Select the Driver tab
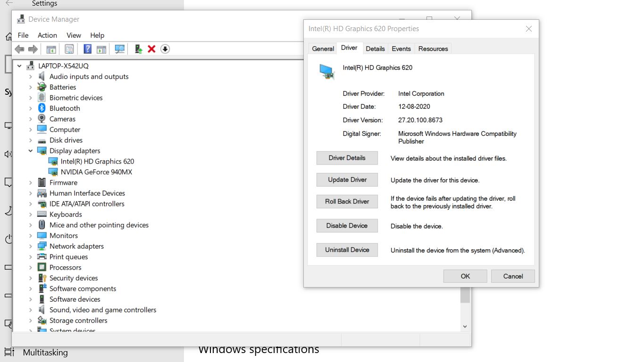Image resolution: width=627 pixels, height=362 pixels. pyautogui.click(x=350, y=48)
